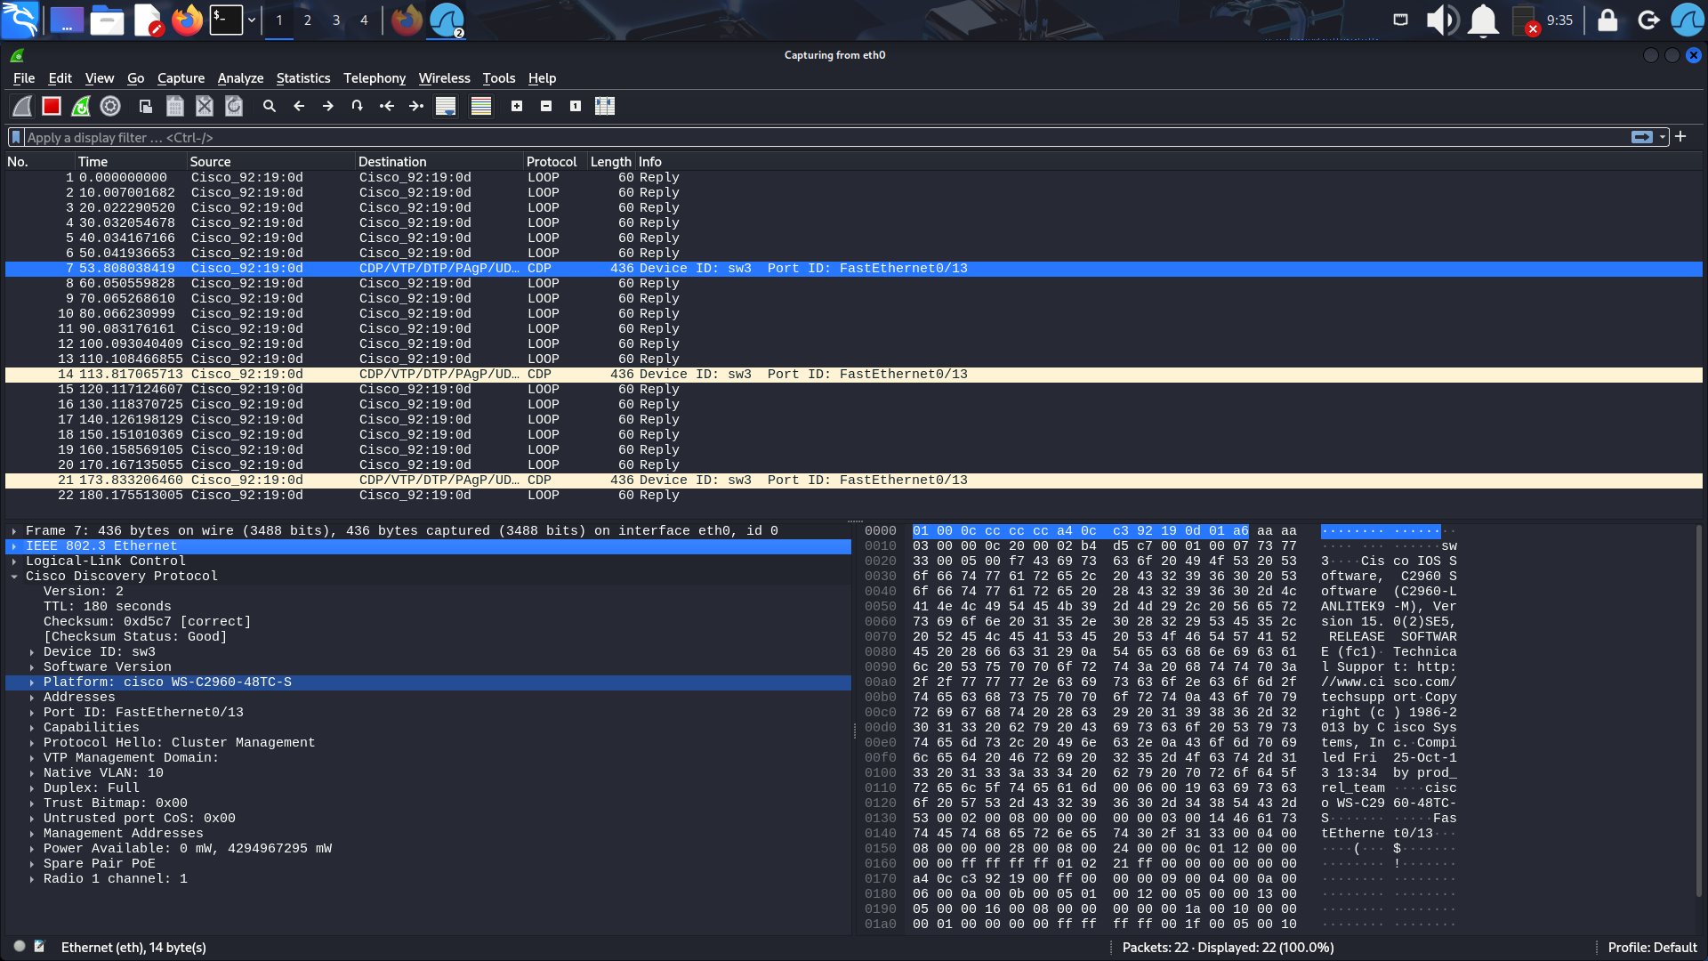Save this capture file icon

pos(175,106)
